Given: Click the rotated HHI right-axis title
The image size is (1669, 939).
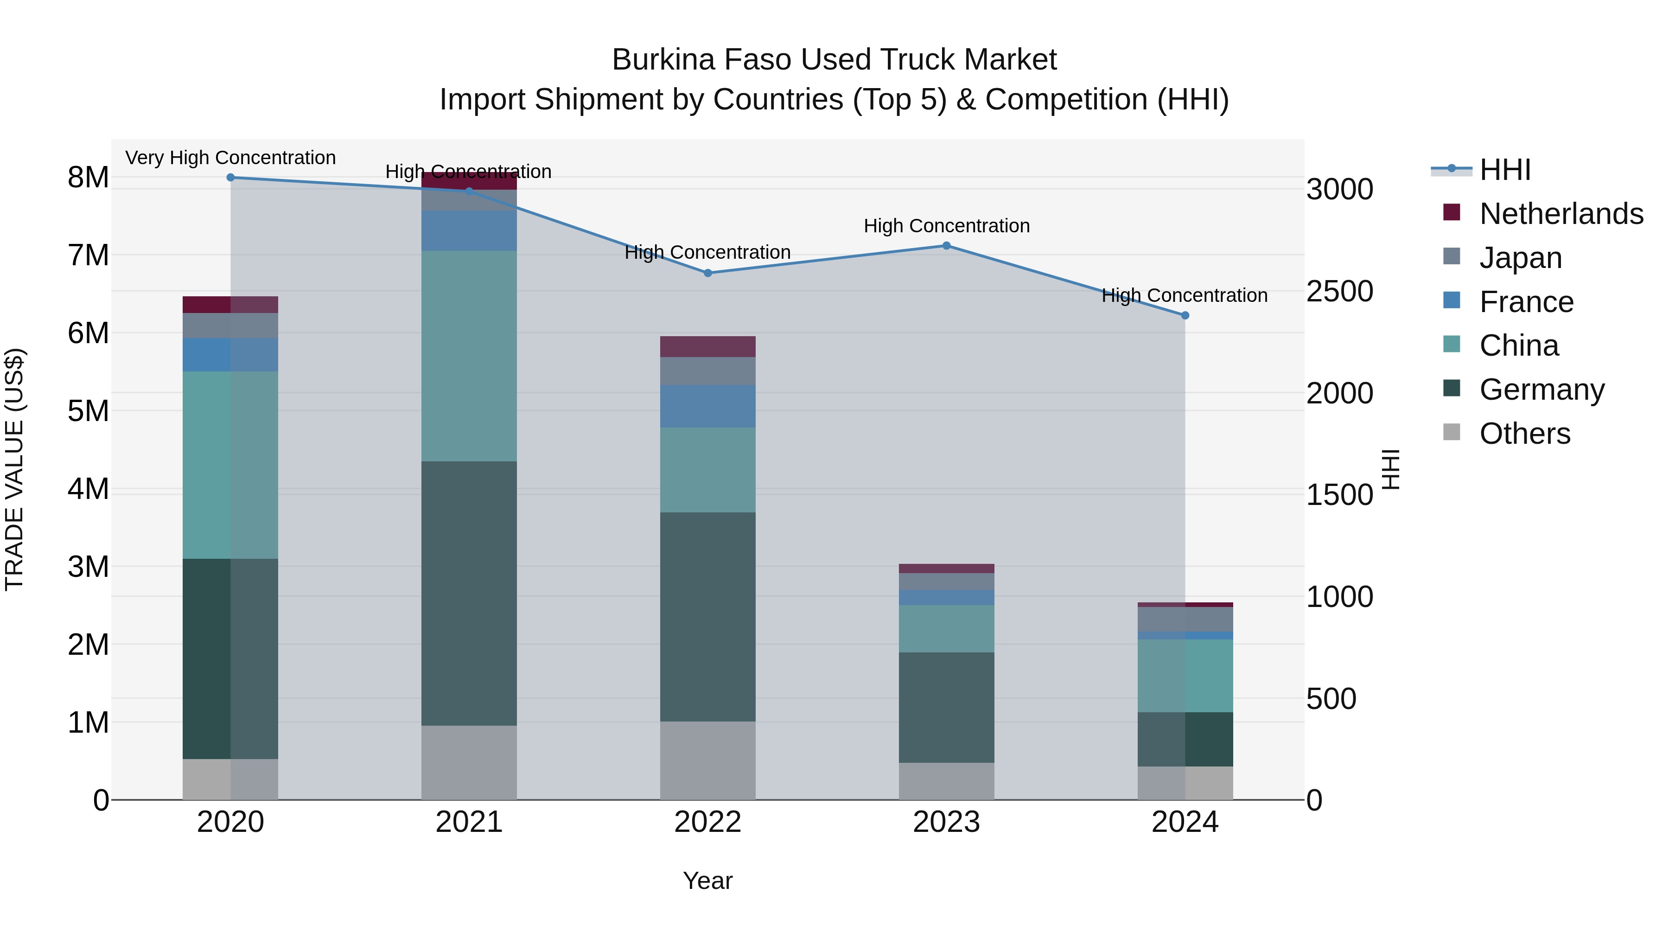Looking at the screenshot, I should click(x=1392, y=469).
